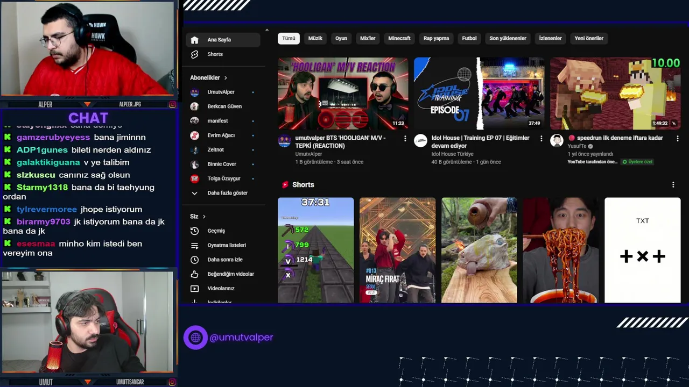Click the red Shorts logo beside shelf title
This screenshot has width=689, height=387.
click(x=285, y=185)
